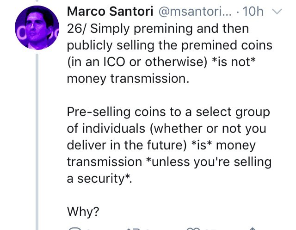Open Marco Santori's purple profile avatar
296x230 pixels.
pos(37,28)
